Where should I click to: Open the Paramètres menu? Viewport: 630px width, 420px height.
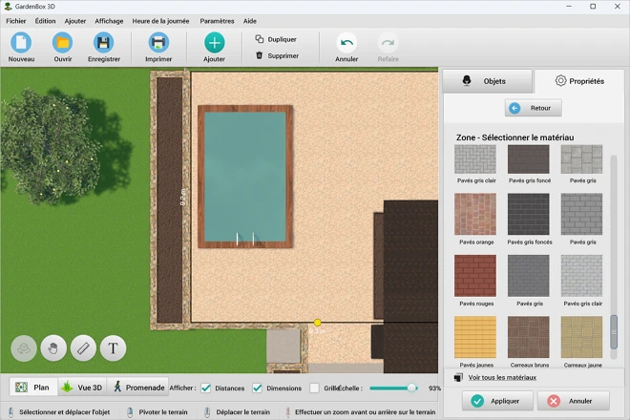(217, 21)
